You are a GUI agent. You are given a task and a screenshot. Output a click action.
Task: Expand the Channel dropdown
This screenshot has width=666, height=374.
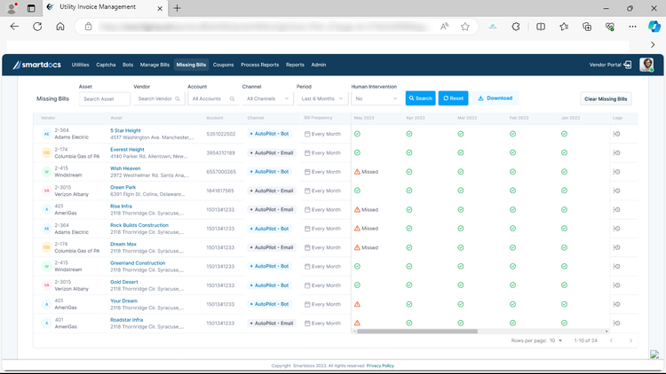[x=267, y=98]
